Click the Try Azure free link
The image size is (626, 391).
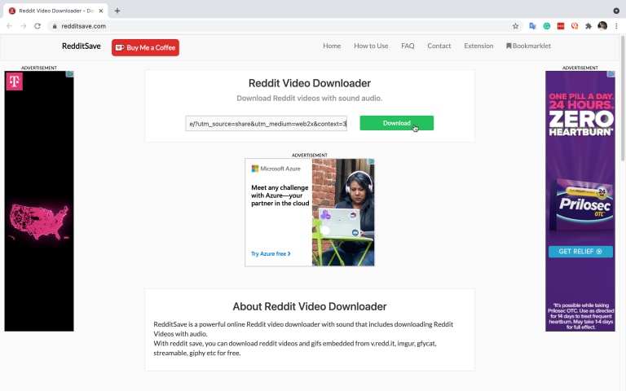(x=271, y=254)
